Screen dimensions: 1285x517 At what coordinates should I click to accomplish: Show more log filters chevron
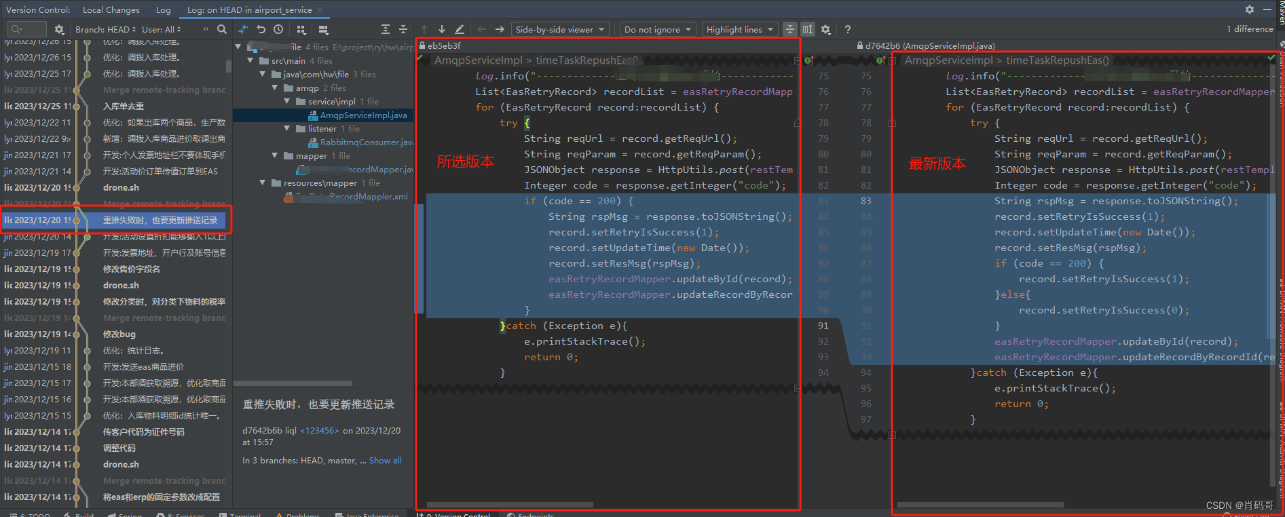[206, 29]
